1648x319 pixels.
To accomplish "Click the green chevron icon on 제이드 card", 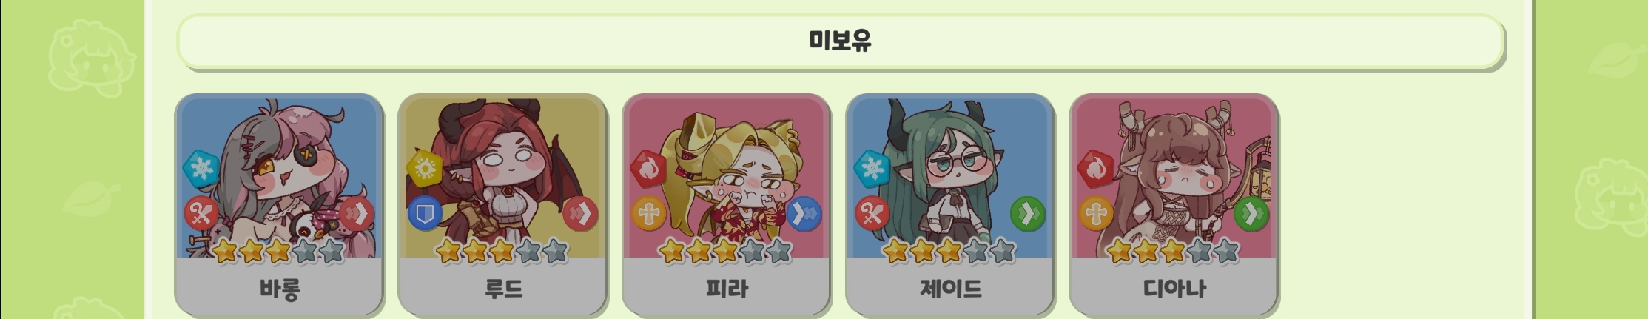I will (x=1028, y=215).
